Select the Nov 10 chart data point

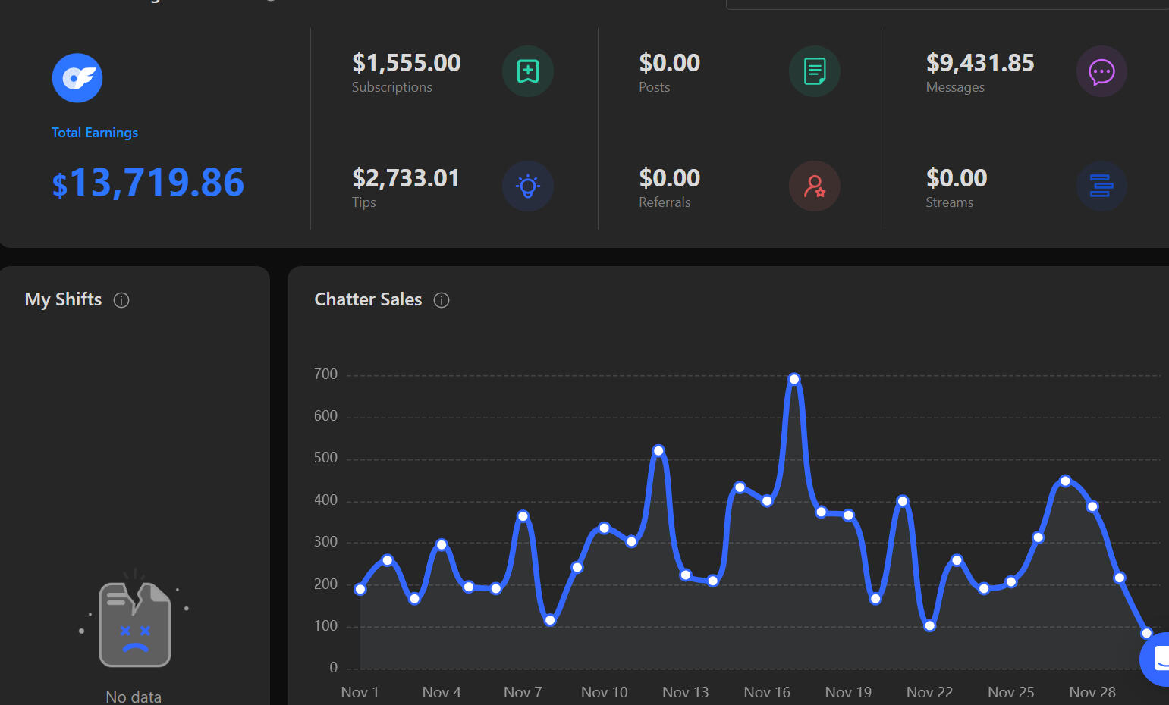pyautogui.click(x=605, y=528)
